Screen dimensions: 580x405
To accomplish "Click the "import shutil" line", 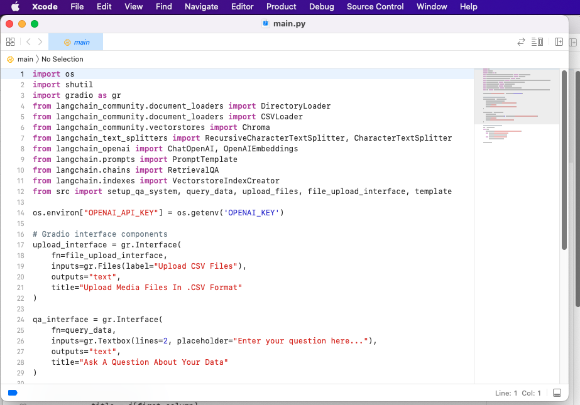I will coord(62,85).
